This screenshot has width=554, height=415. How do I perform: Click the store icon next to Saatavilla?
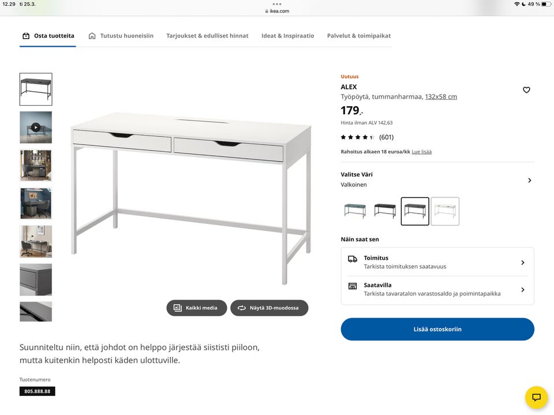[352, 286]
